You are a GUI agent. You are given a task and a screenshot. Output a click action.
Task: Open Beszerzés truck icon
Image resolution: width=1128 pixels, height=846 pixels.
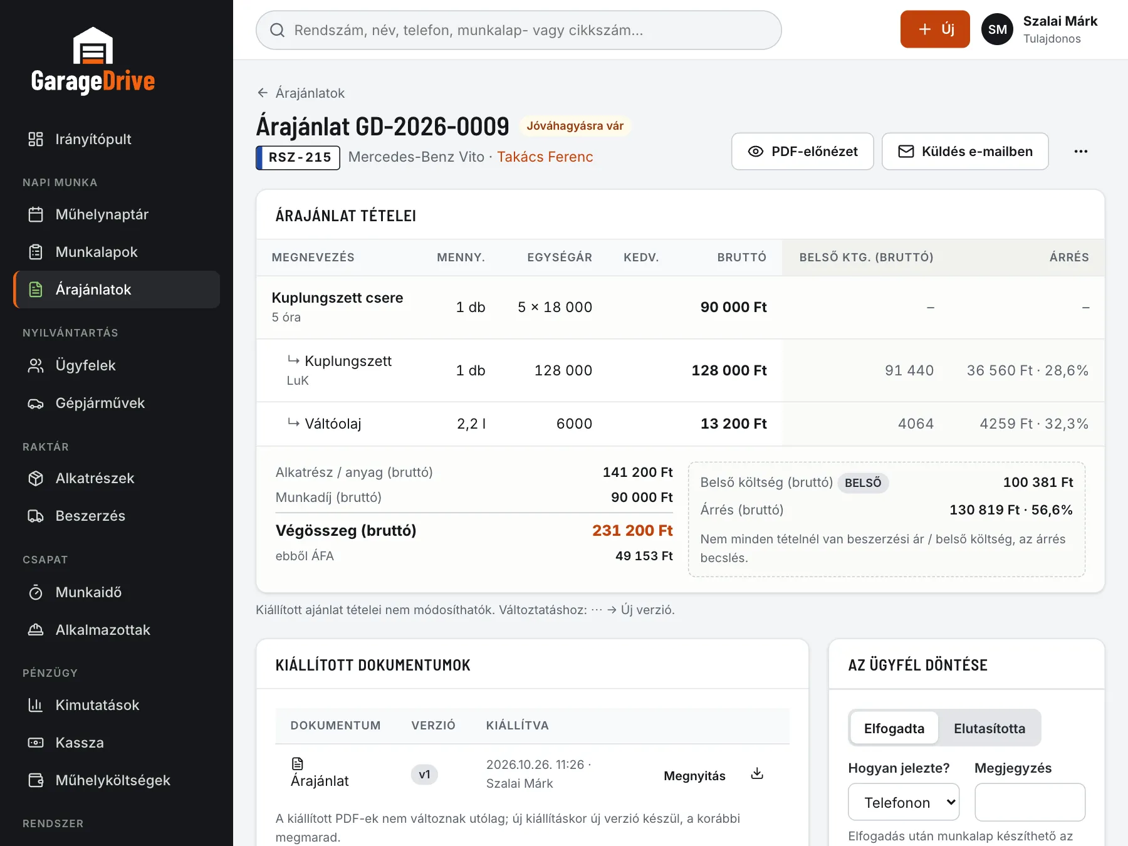pyautogui.click(x=36, y=516)
